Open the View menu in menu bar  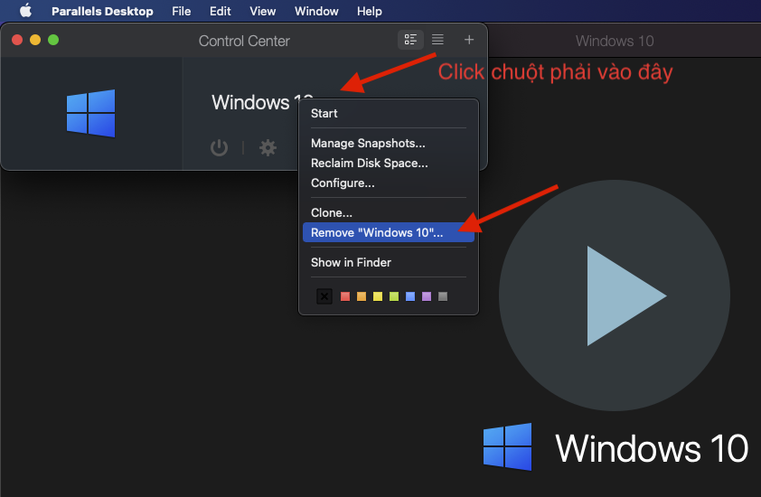(262, 12)
